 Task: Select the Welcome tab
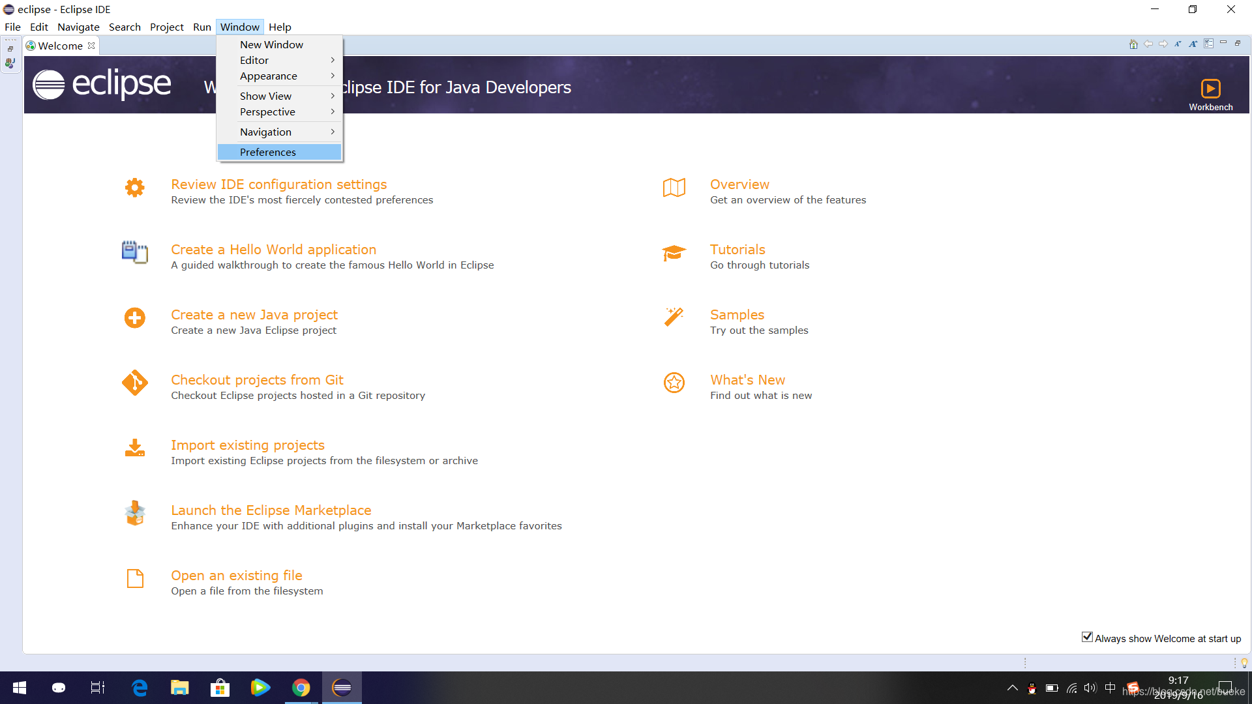(61, 46)
